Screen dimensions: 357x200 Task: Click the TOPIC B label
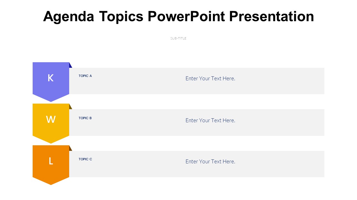85,118
